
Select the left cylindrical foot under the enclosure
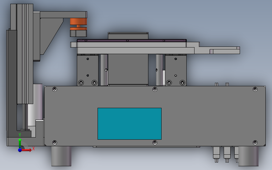coord(61,156)
